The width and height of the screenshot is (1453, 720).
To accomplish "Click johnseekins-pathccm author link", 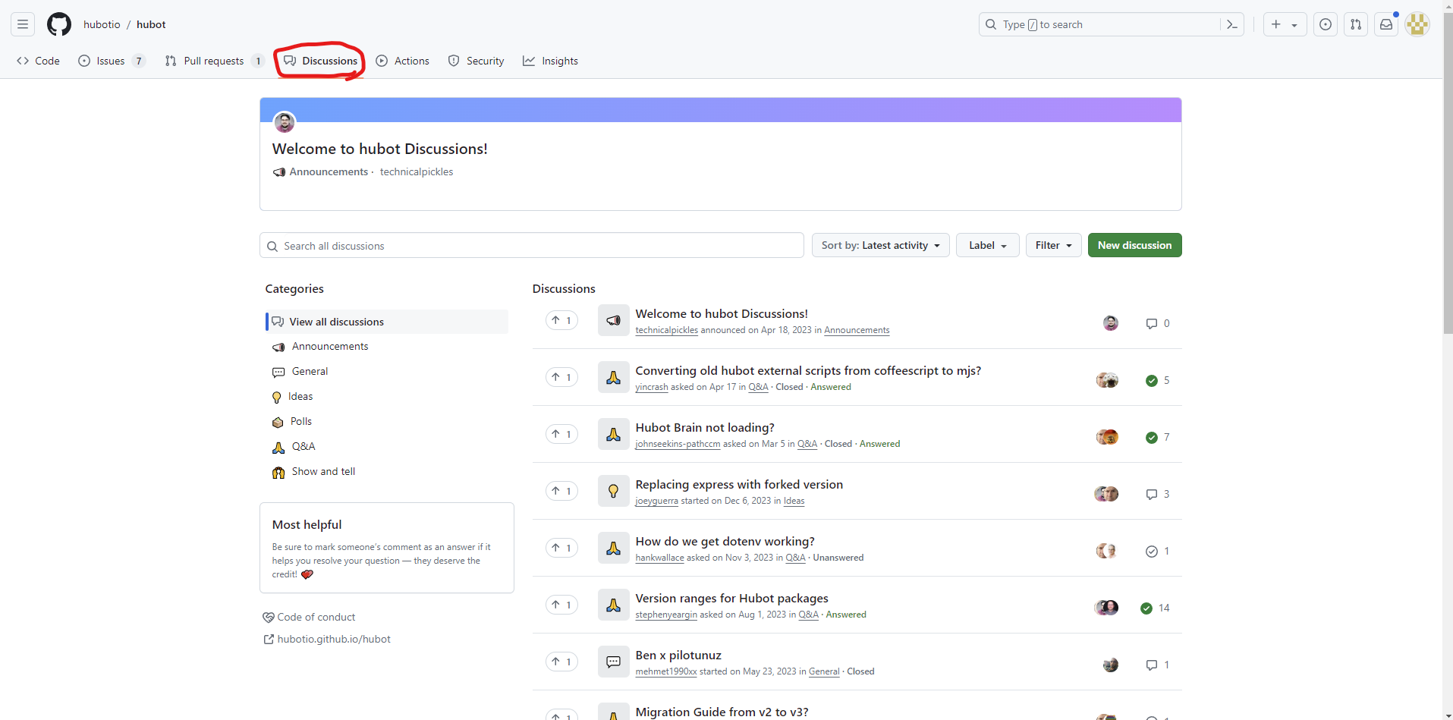I will click(678, 444).
